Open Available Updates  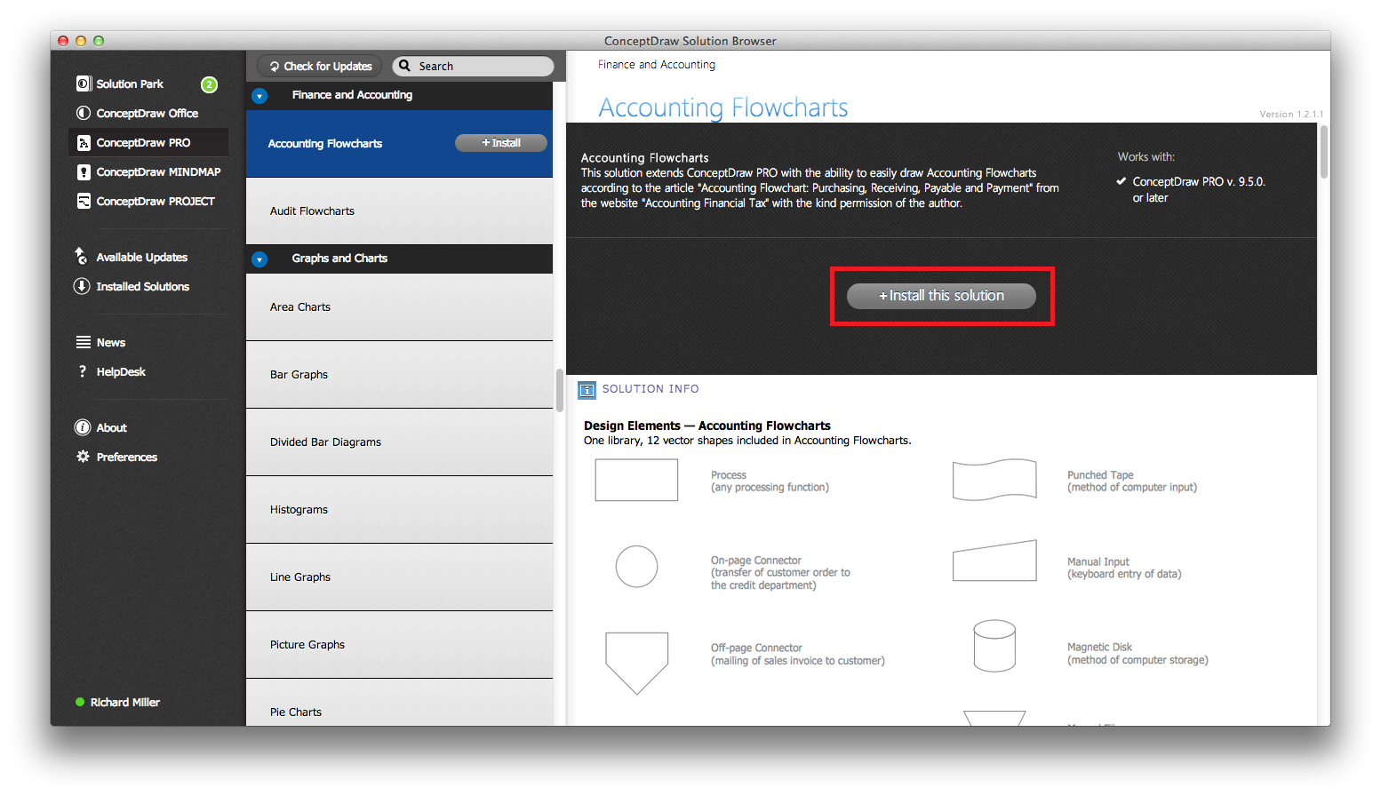click(142, 257)
